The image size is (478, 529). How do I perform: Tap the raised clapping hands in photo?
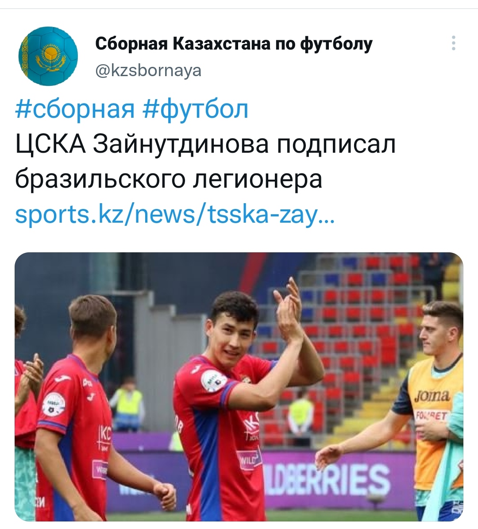point(289,309)
